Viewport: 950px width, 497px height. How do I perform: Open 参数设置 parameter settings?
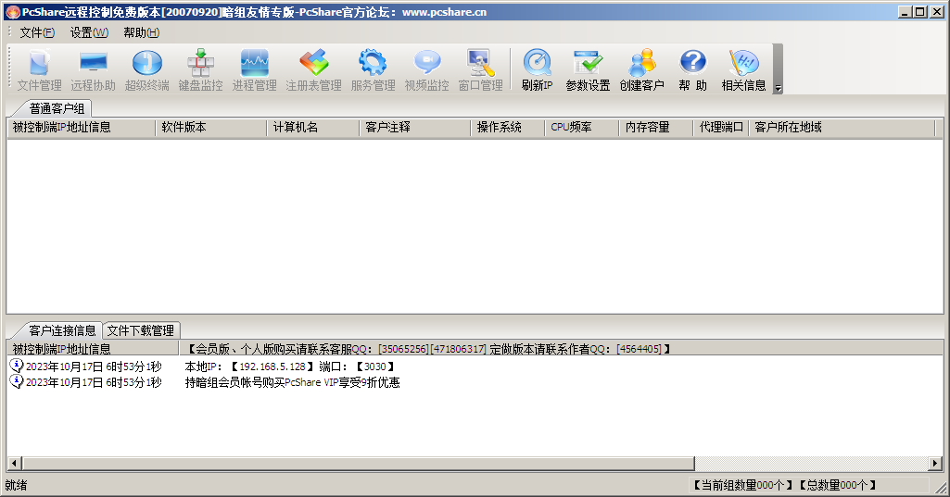(588, 69)
